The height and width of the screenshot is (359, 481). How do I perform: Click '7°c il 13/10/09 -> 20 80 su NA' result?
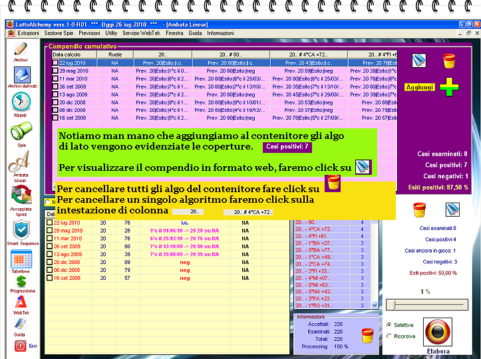pyautogui.click(x=185, y=247)
